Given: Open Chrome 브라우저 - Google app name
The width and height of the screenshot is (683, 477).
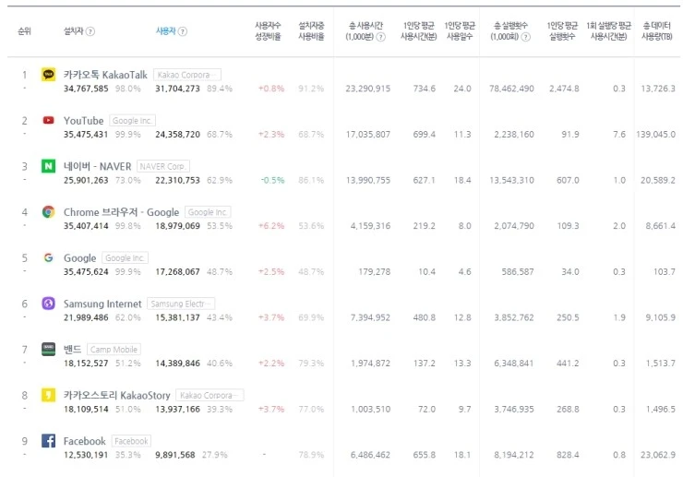Looking at the screenshot, I should 121,212.
